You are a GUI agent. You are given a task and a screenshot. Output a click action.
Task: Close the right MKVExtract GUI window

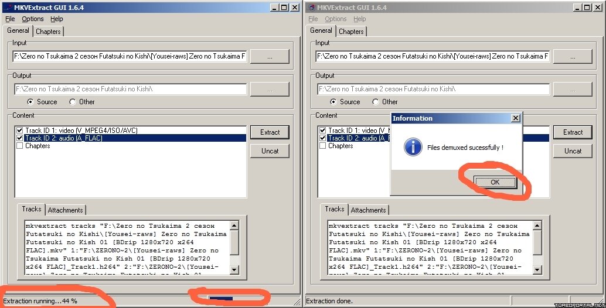click(x=597, y=8)
